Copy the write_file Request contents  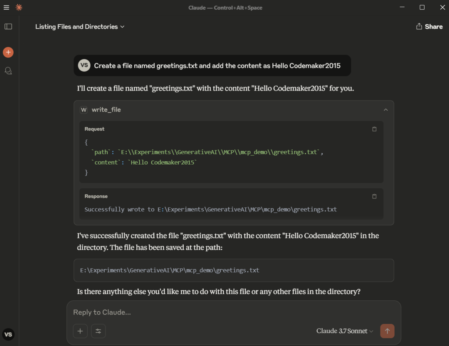[x=374, y=129]
